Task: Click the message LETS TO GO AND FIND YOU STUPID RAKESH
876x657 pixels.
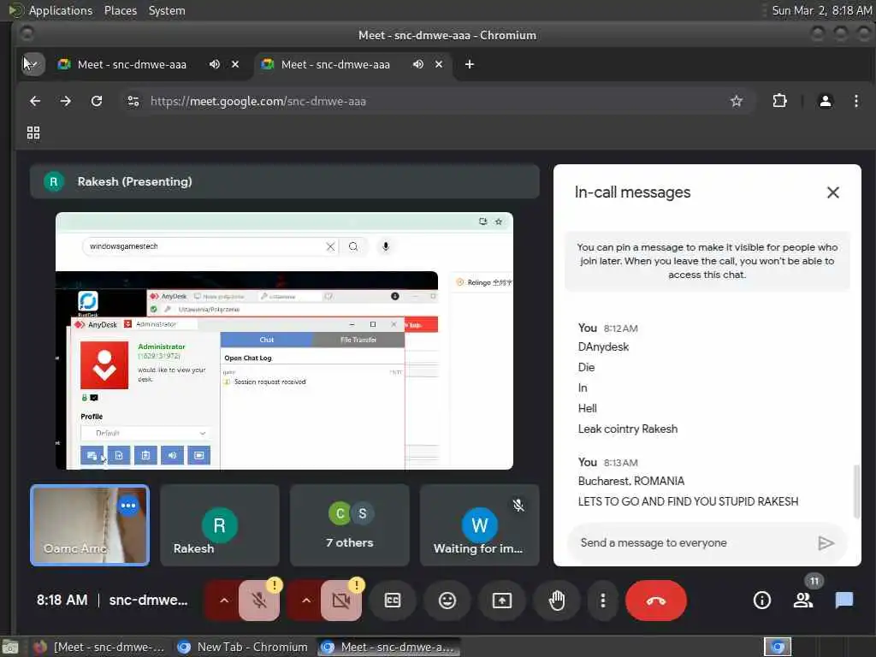Action: [688, 501]
